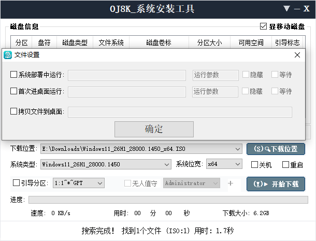The width and height of the screenshot is (316, 241).
Task: Click 搜索完成 status bar message
Action: point(157,231)
